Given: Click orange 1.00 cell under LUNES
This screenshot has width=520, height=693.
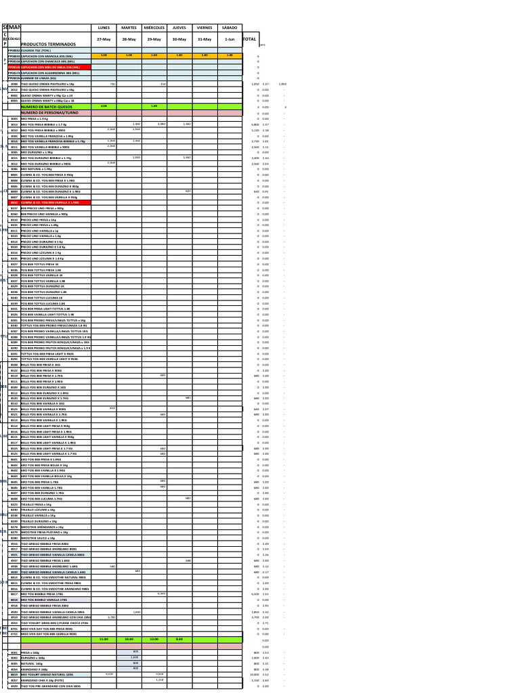Looking at the screenshot, I should tap(104, 55).
